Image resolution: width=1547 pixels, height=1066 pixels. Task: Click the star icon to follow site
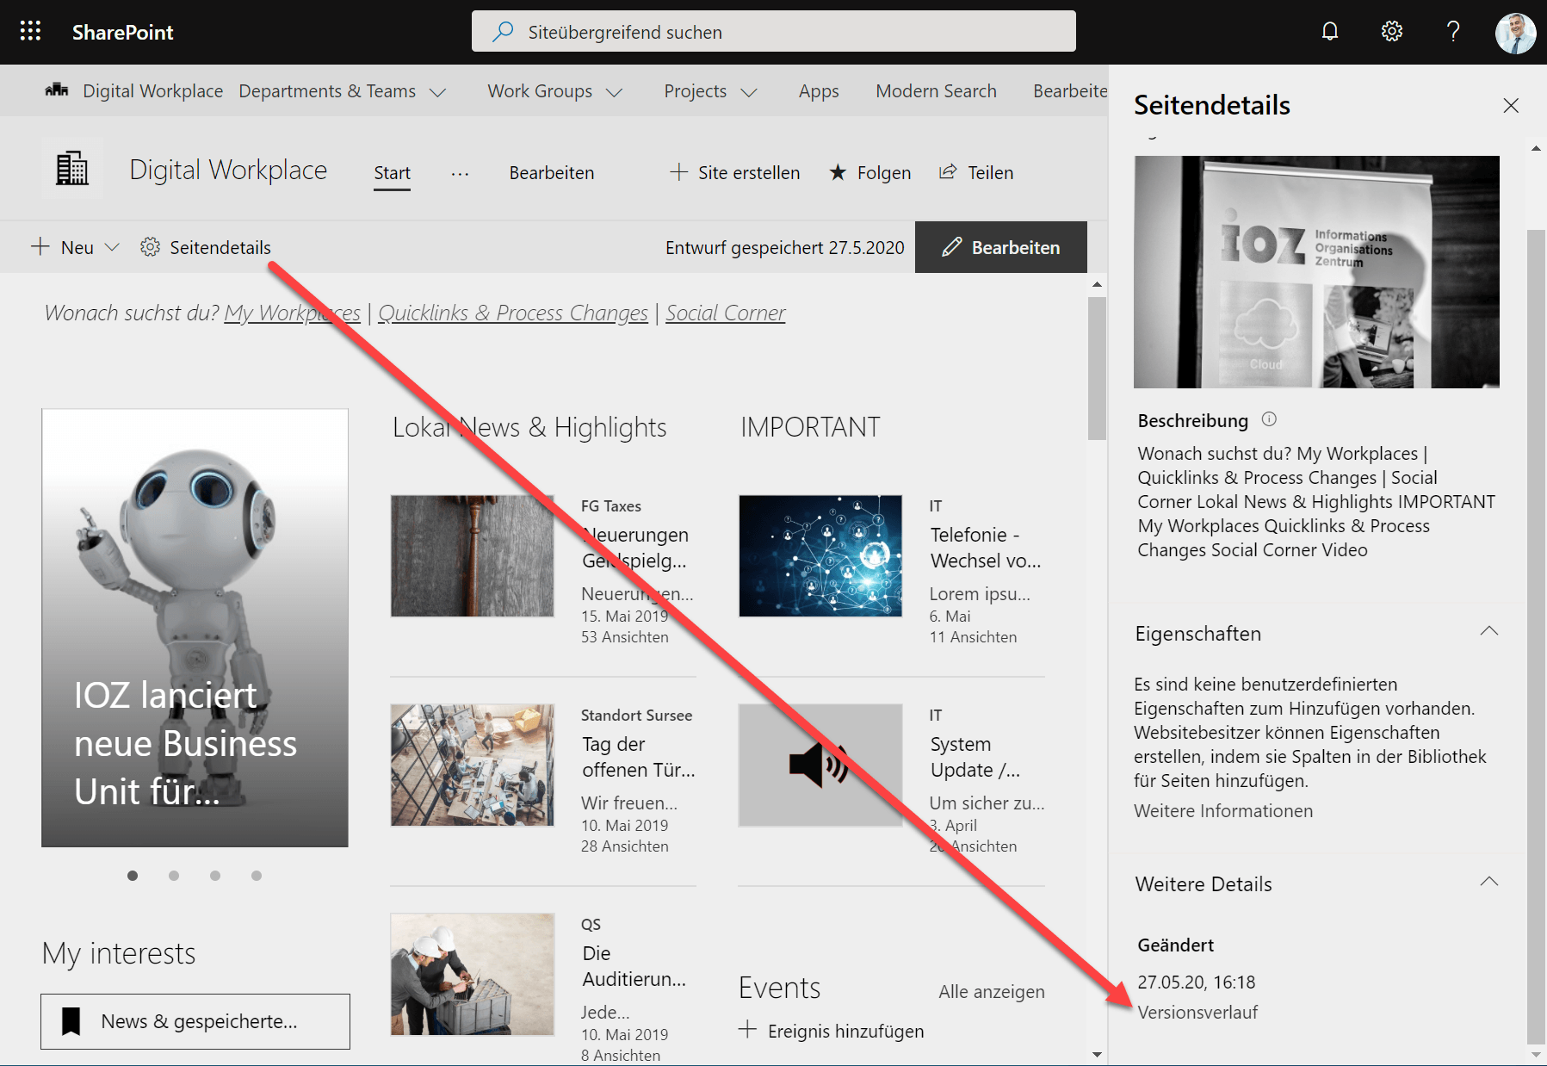tap(838, 172)
